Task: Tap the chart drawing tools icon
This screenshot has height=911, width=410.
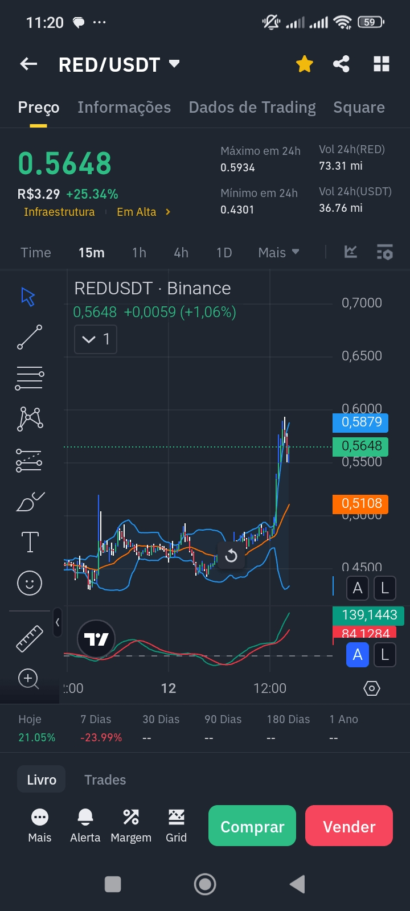Action: 351,252
